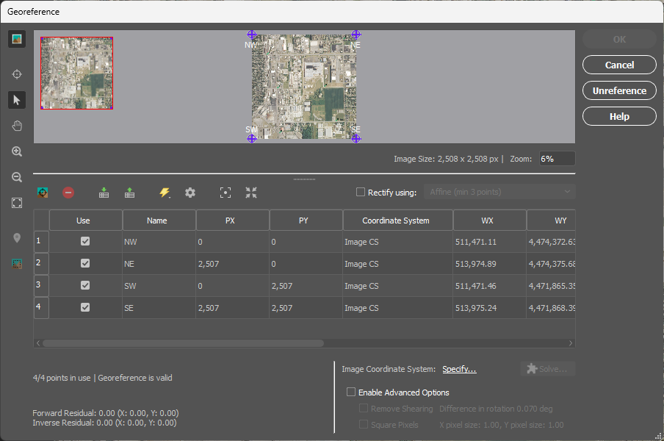Select the Zoom Out tool
The height and width of the screenshot is (441, 664).
click(16, 177)
